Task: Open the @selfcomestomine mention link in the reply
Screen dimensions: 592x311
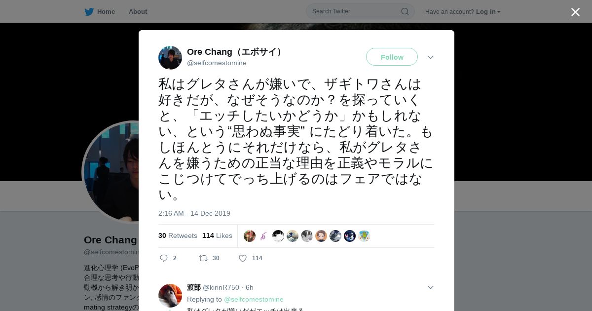Action: pos(254,299)
